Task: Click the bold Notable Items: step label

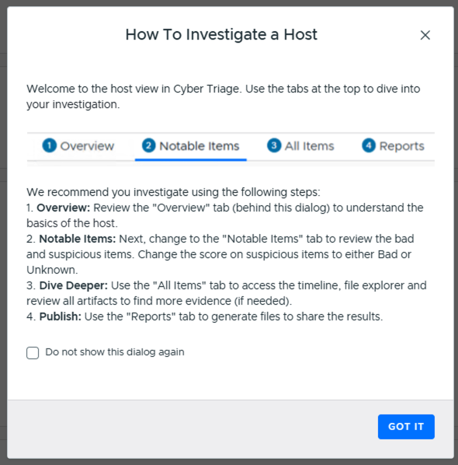Action: pos(78,239)
